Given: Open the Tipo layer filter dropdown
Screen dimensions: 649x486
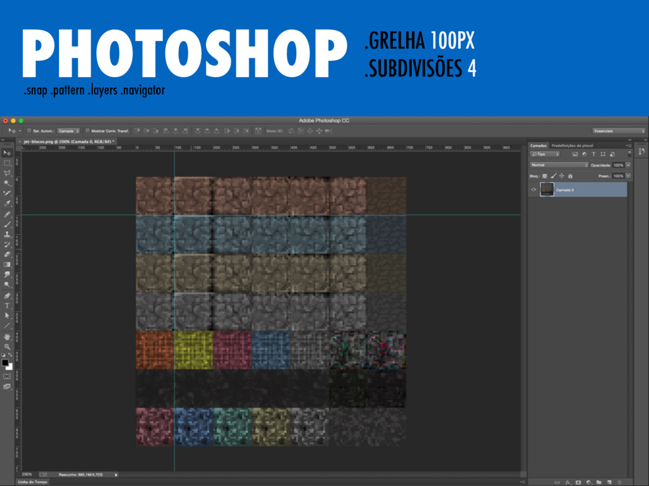Looking at the screenshot, I should [545, 154].
